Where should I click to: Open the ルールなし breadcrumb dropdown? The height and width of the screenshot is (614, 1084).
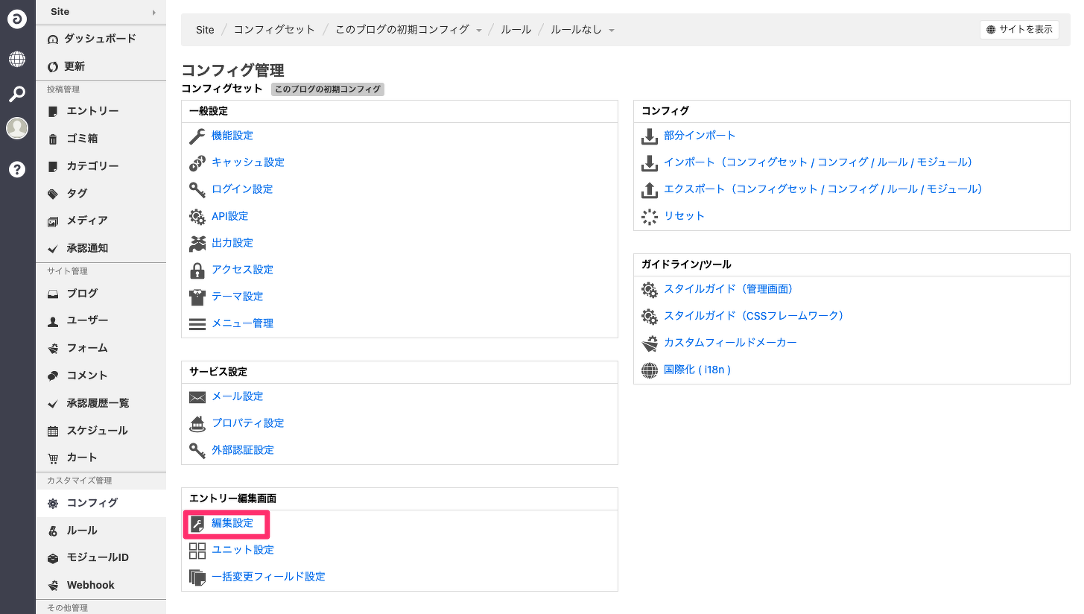coord(612,31)
